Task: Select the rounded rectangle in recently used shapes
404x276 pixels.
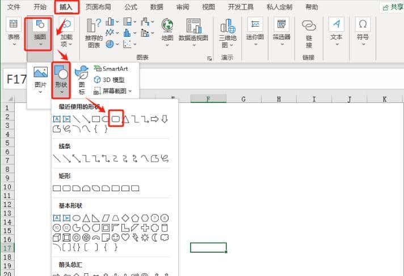Action: pyautogui.click(x=116, y=119)
